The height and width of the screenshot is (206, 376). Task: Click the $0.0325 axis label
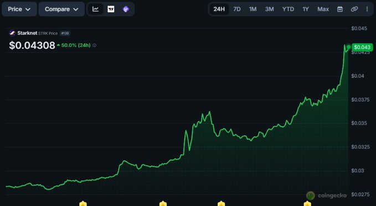click(x=360, y=147)
